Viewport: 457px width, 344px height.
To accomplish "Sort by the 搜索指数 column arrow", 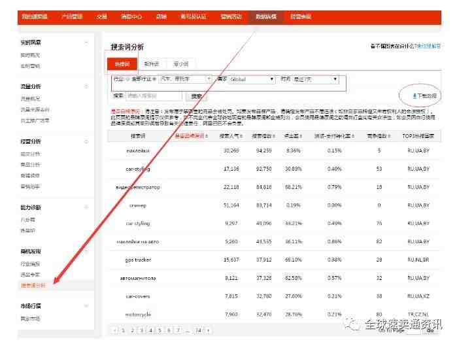I will point(274,136).
